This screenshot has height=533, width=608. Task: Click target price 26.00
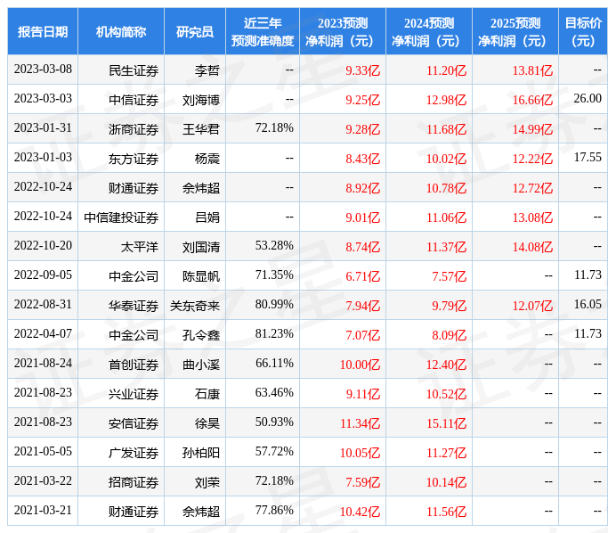[x=588, y=98]
